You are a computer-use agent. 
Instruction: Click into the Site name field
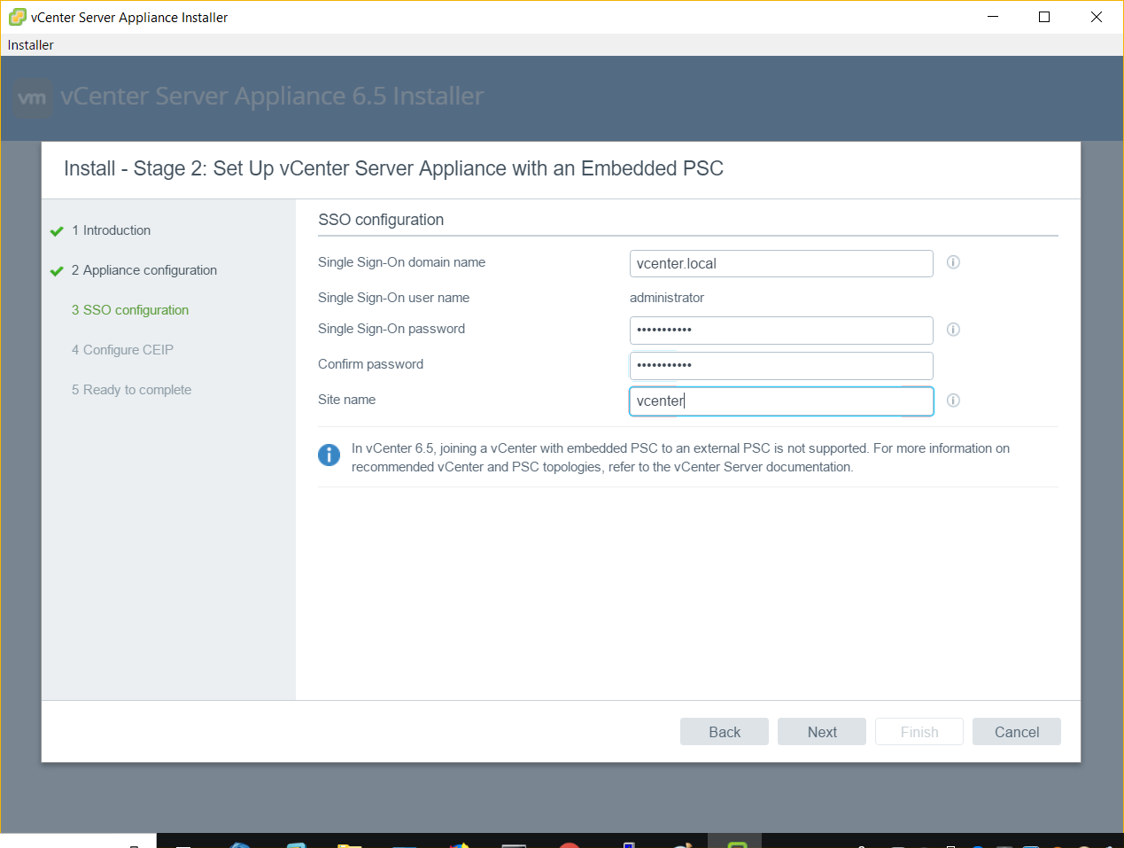[781, 401]
